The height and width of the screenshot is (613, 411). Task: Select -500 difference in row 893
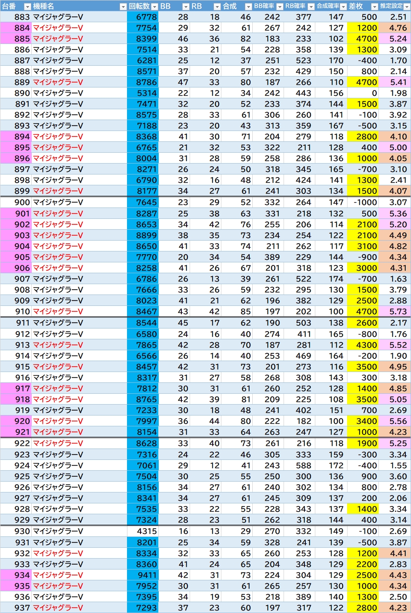click(x=363, y=126)
